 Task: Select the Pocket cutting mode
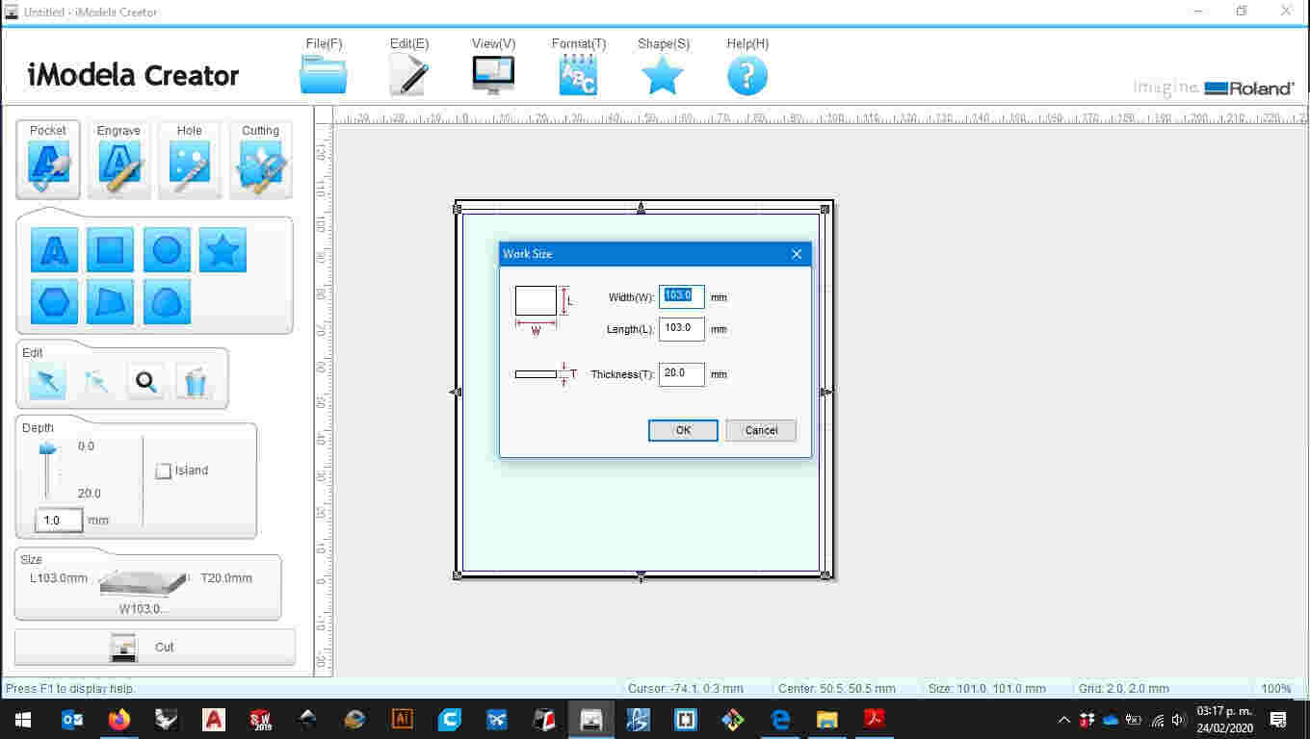pos(48,160)
